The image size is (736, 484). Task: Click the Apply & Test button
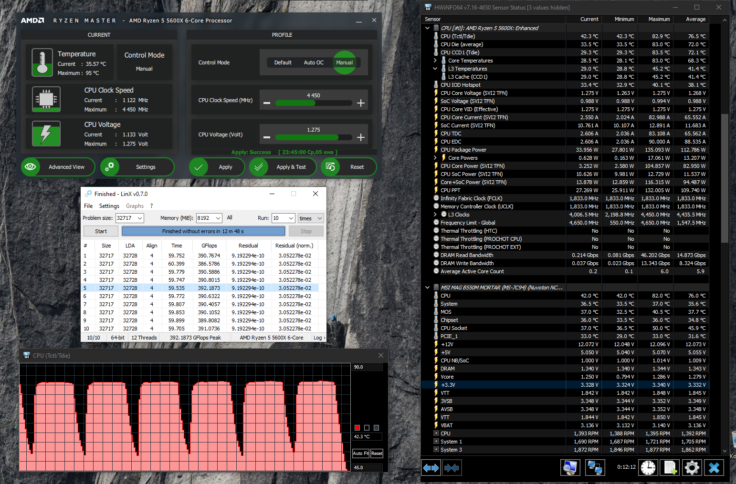point(283,167)
